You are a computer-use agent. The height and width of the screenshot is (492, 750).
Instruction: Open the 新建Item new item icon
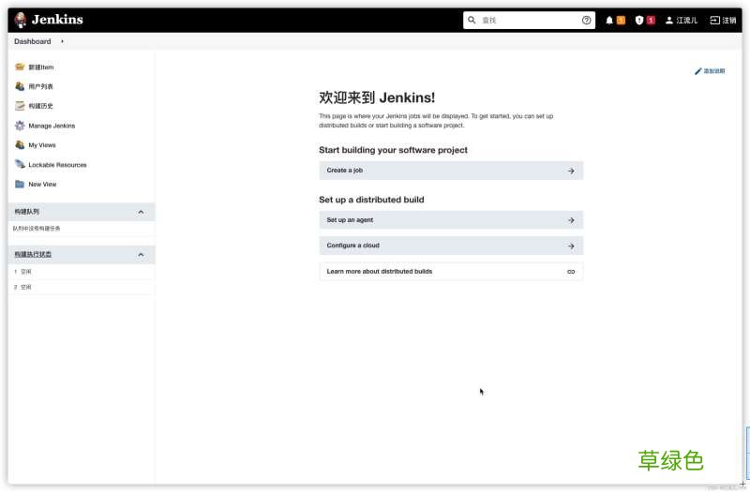pyautogui.click(x=20, y=67)
